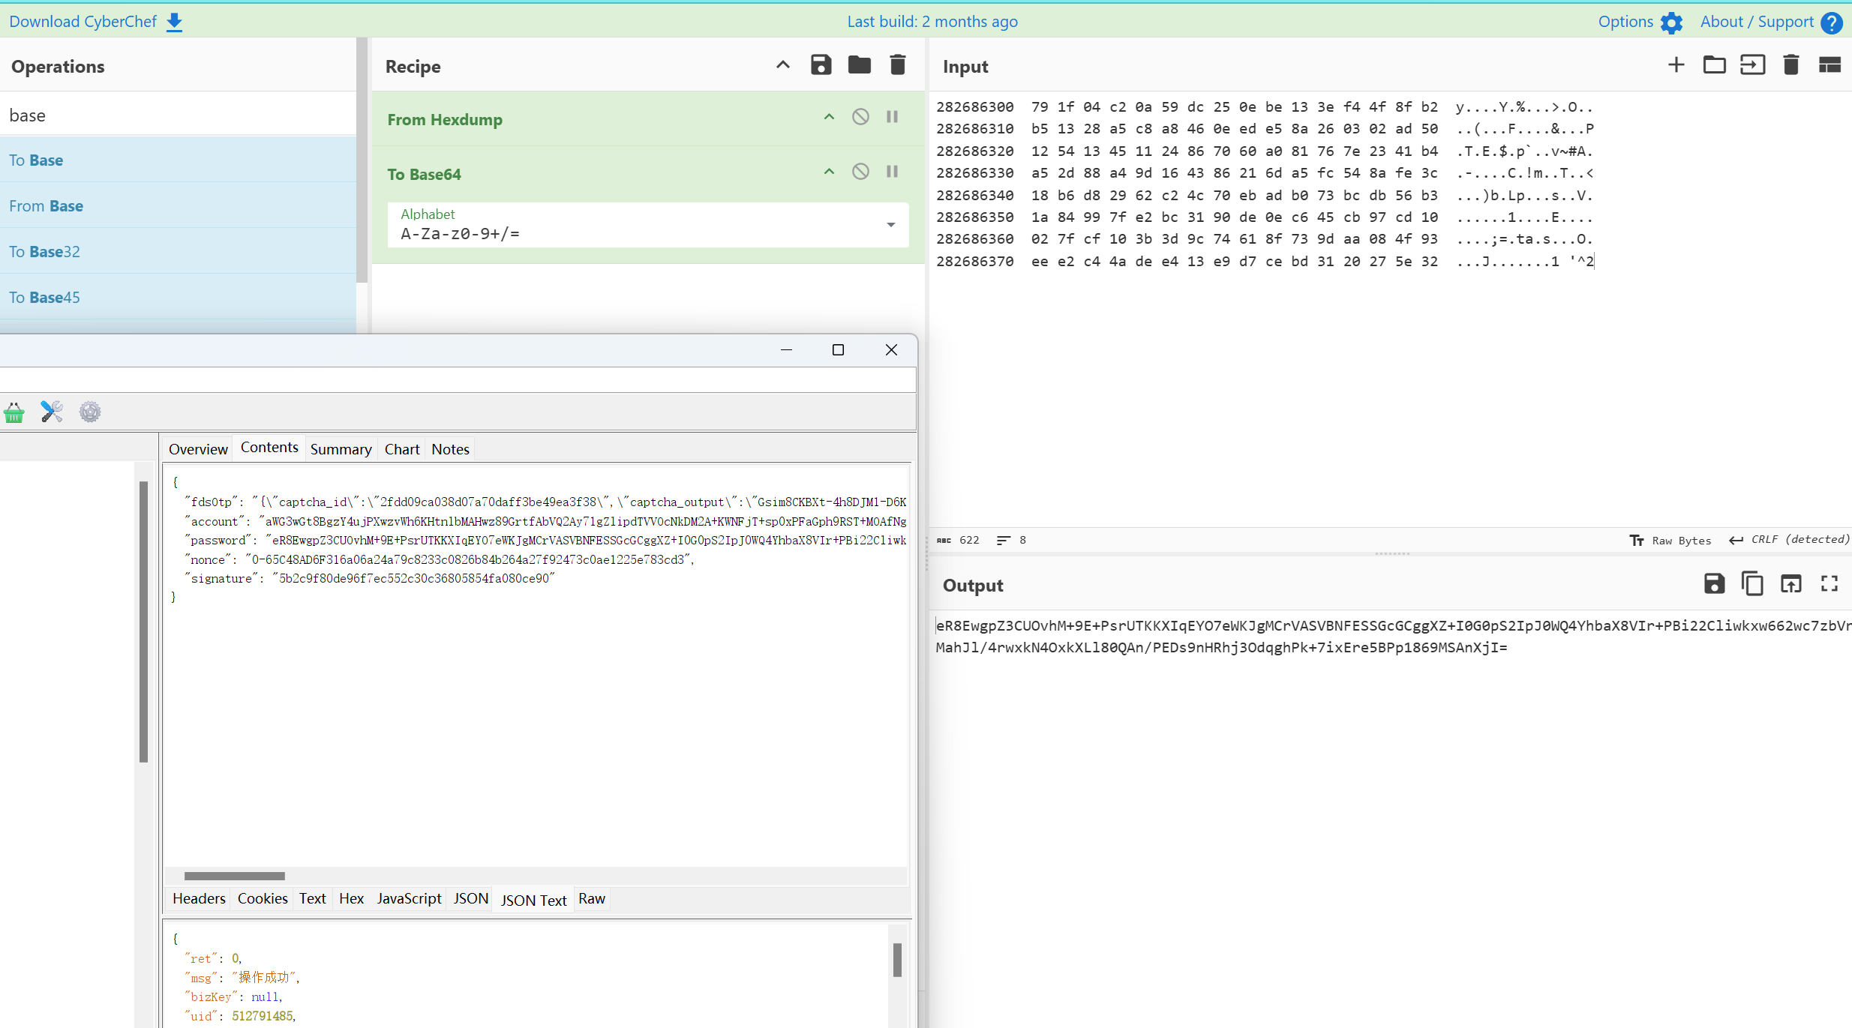Click the Clear Input trash icon
This screenshot has width=1852, height=1028.
pos(1790,64)
